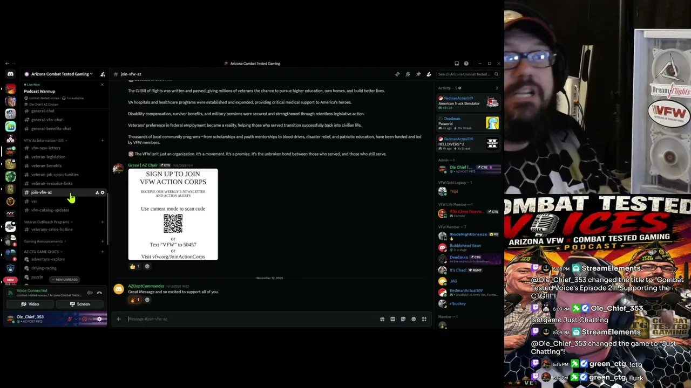Toggle fire reaction on AZDeptCommander's message
Screen dimensions: 691x388
pyautogui.click(x=134, y=300)
